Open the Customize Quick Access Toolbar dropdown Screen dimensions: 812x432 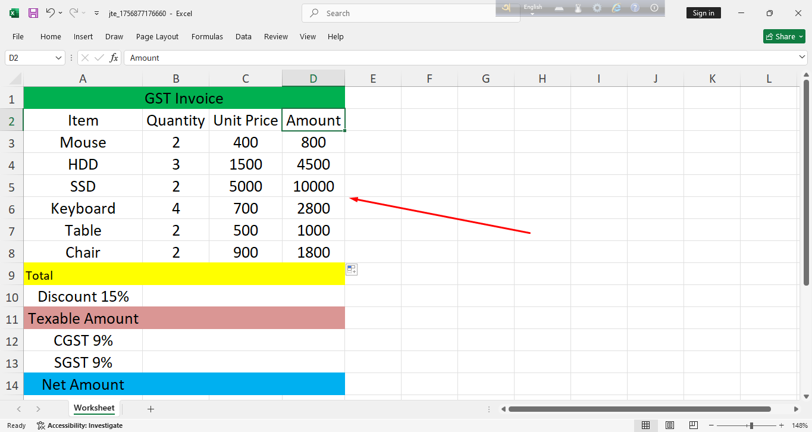(x=96, y=13)
